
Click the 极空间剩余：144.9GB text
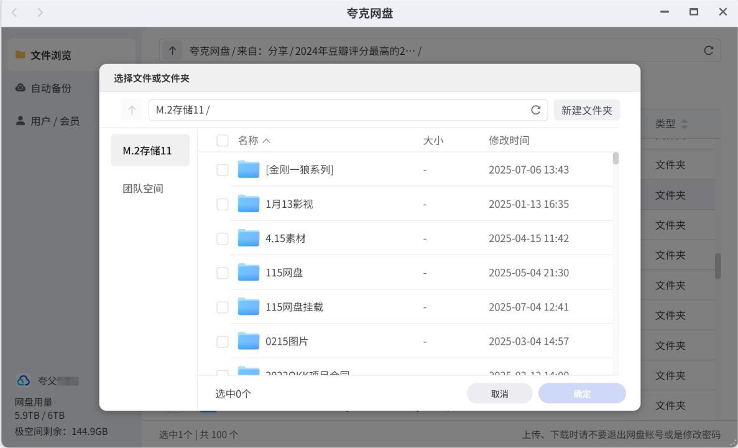pyautogui.click(x=61, y=431)
